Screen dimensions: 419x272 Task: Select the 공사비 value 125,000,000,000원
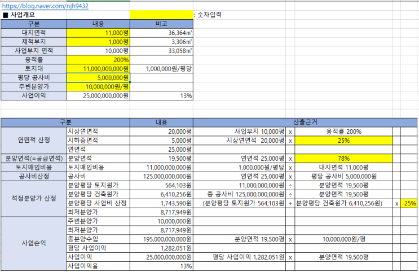tap(161, 176)
